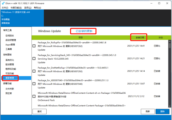
Task: Click the 已安装 status of the DotNetRollup row
Action: coord(157,71)
